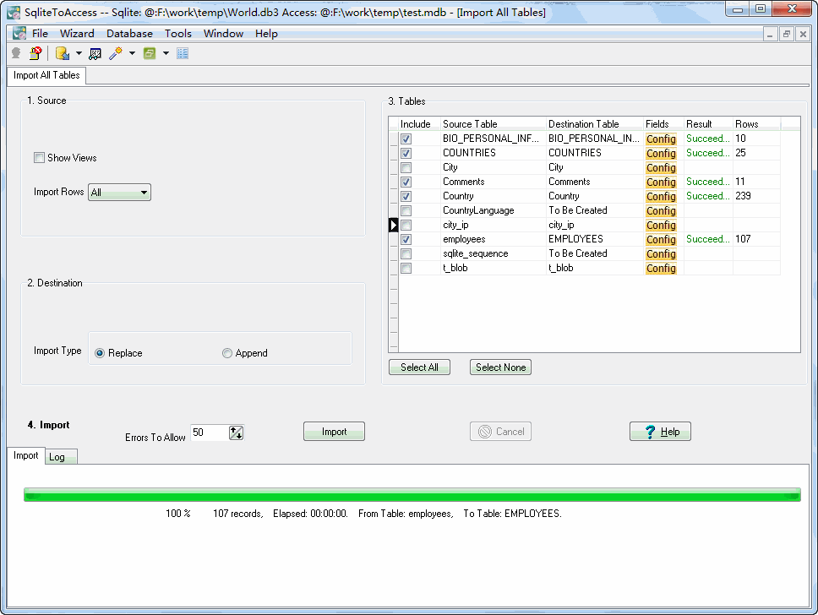Image resolution: width=818 pixels, height=615 pixels.
Task: Open Config for BIO_PERSONAL_INF row
Action: 661,139
